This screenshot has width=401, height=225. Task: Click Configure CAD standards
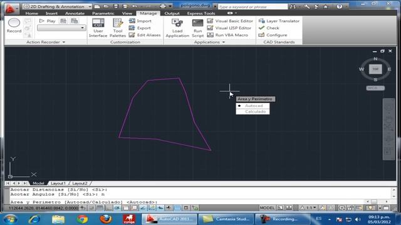pos(273,35)
